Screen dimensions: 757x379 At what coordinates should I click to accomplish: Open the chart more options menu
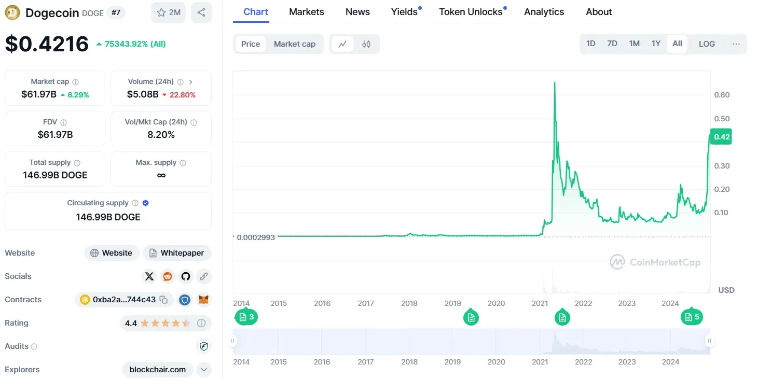pyautogui.click(x=736, y=44)
